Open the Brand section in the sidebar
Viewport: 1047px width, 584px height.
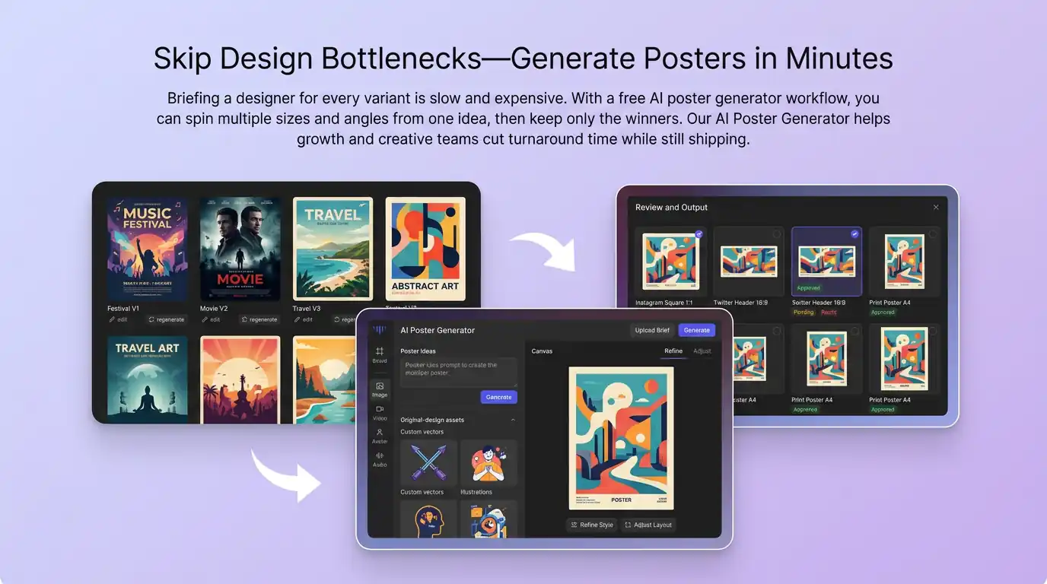[379, 355]
